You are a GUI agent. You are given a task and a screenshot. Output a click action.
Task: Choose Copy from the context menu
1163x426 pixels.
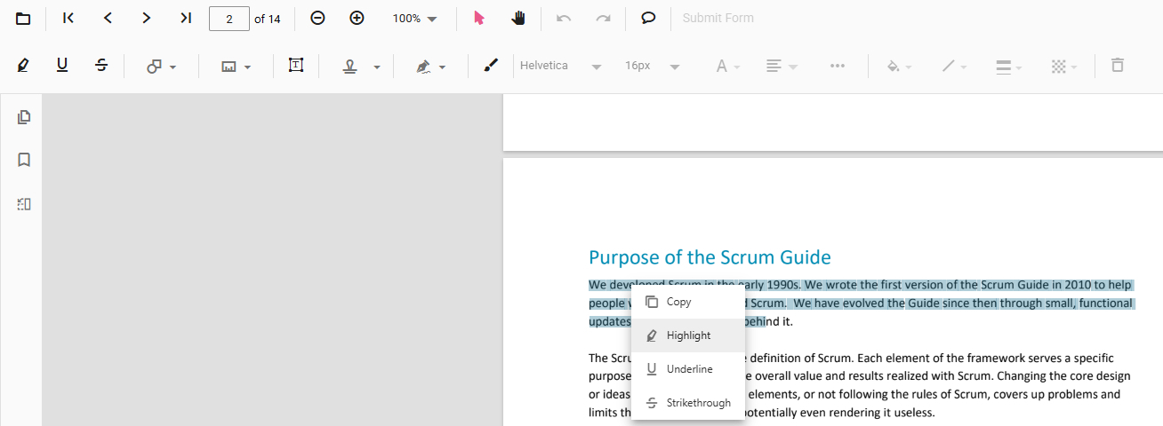678,302
